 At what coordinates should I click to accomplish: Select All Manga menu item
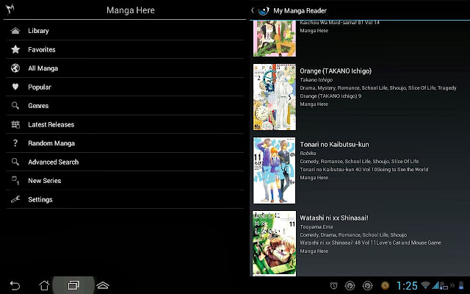[125, 68]
